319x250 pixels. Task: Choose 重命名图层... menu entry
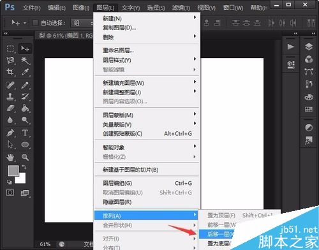pyautogui.click(x=147, y=50)
